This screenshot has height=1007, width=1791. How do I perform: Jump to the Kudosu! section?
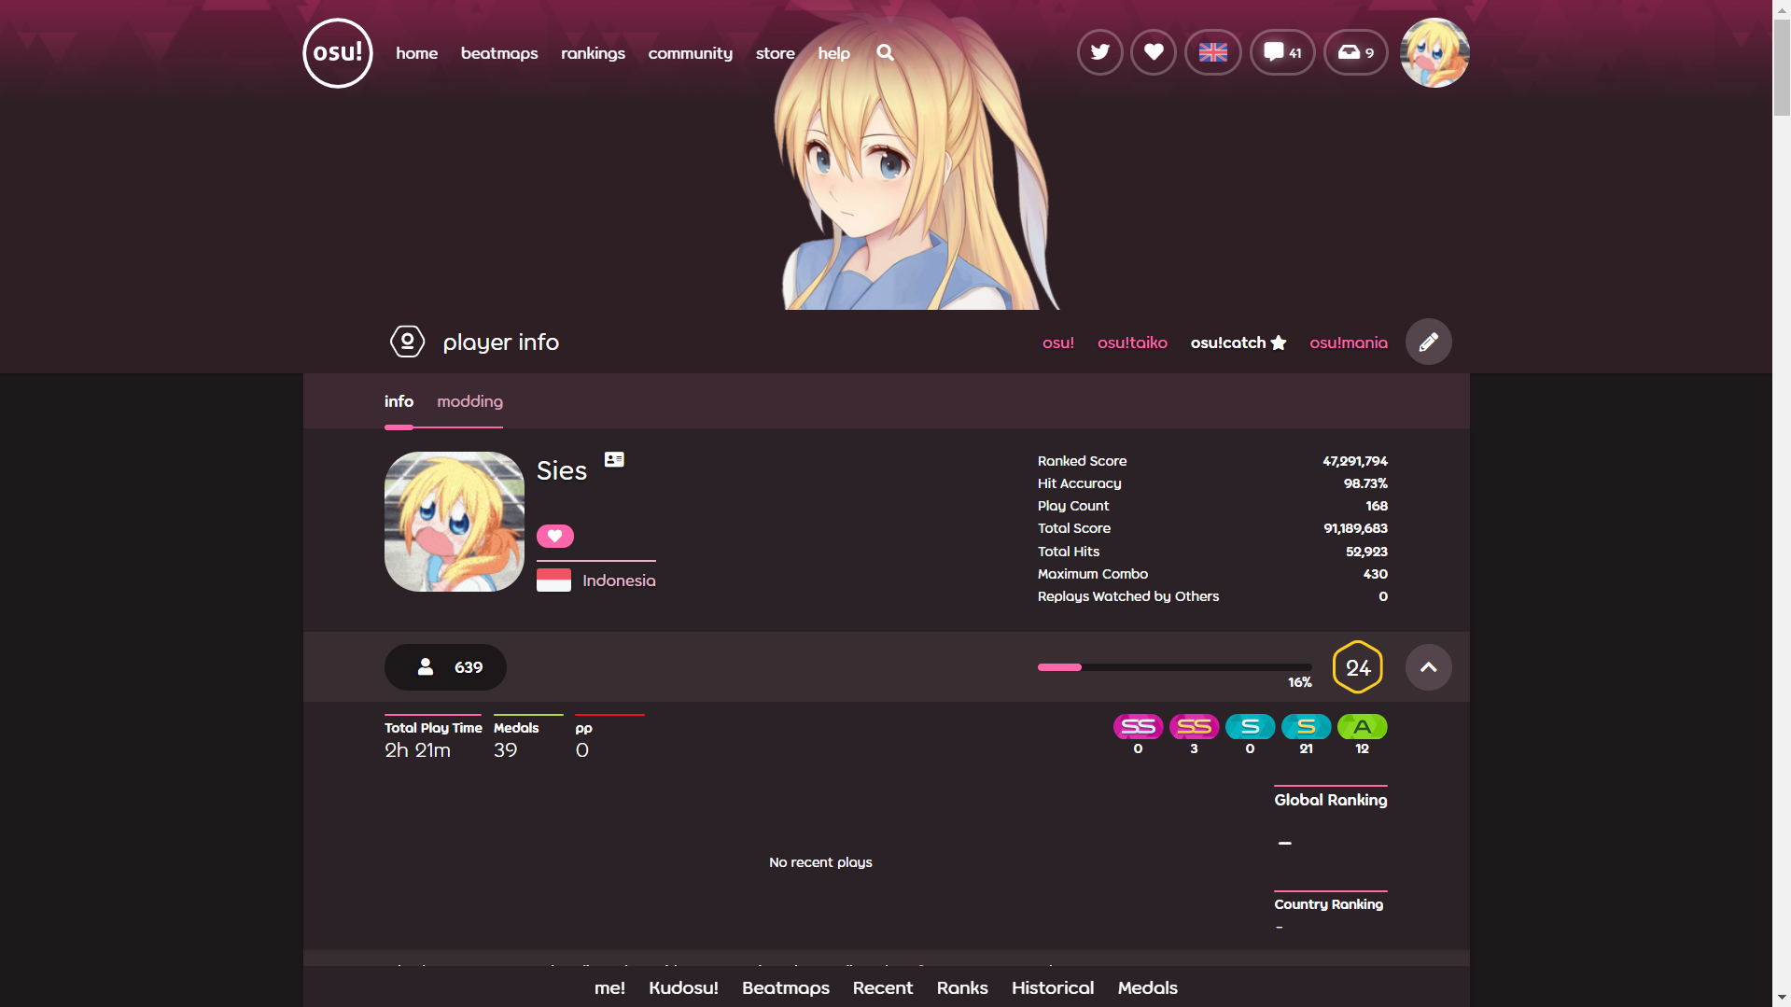[x=683, y=987]
